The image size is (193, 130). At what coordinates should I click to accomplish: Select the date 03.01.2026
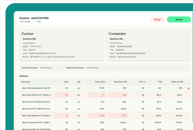click(x=25, y=22)
